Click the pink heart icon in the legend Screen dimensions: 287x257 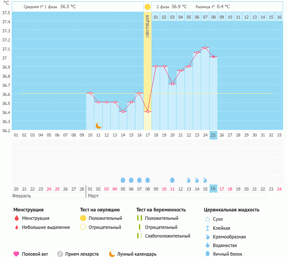[16, 254]
